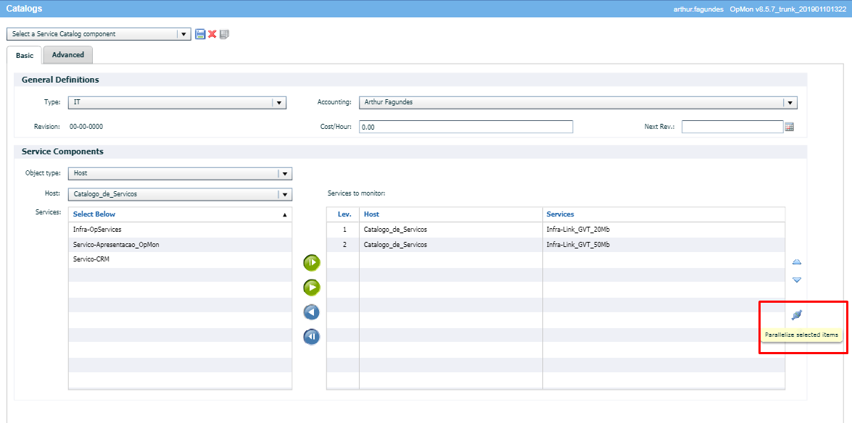Expand the Type dropdown showing IT
The height and width of the screenshot is (423, 852).
click(x=278, y=102)
